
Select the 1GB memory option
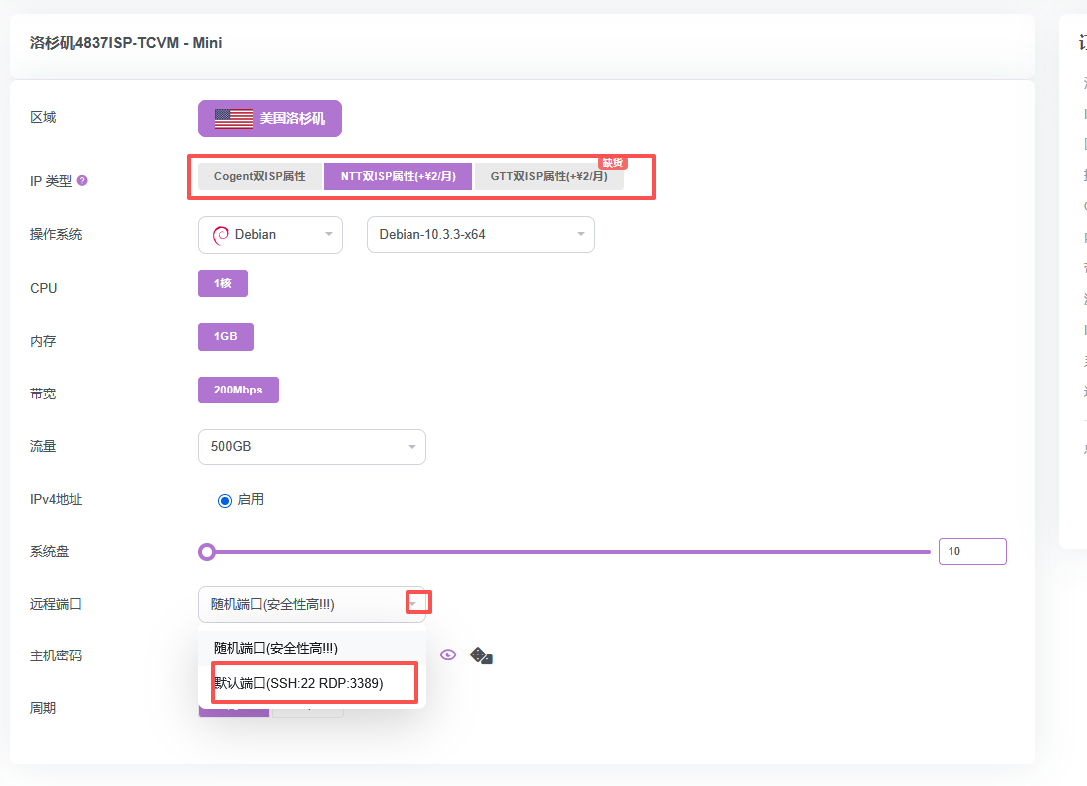[226, 337]
